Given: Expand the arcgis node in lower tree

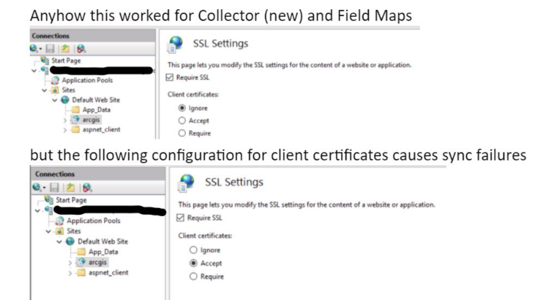Looking at the screenshot, I should coord(70,263).
